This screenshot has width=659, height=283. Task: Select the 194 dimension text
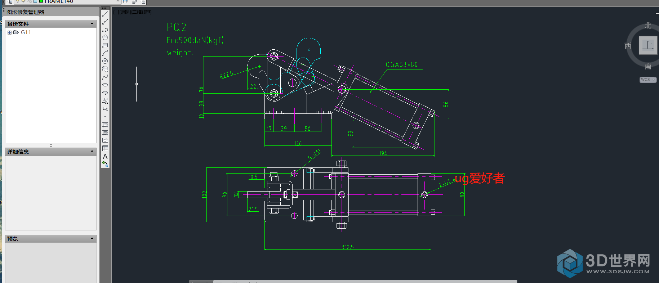coord(383,153)
